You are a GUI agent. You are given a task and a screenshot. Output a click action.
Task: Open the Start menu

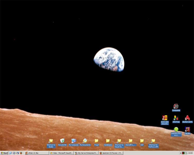pos(4,153)
